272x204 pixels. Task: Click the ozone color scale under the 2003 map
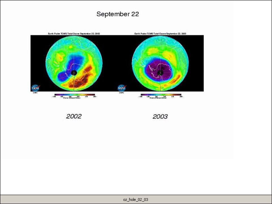(161, 95)
